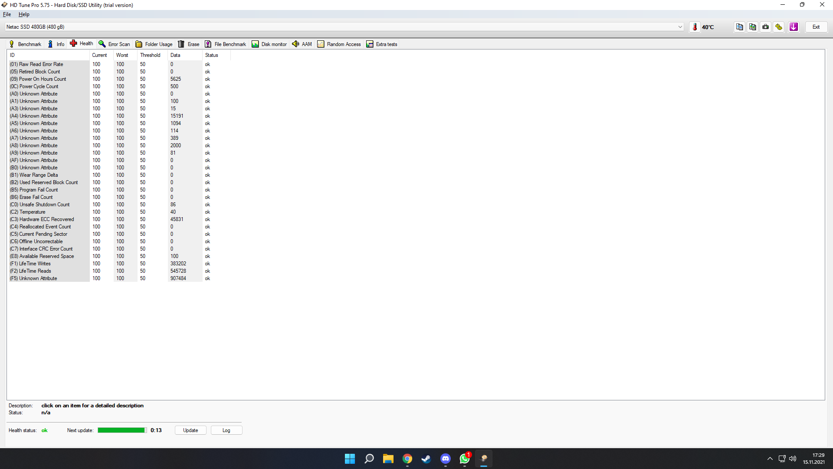Click the copy text to clipboard icon
The height and width of the screenshot is (469, 833).
[739, 27]
